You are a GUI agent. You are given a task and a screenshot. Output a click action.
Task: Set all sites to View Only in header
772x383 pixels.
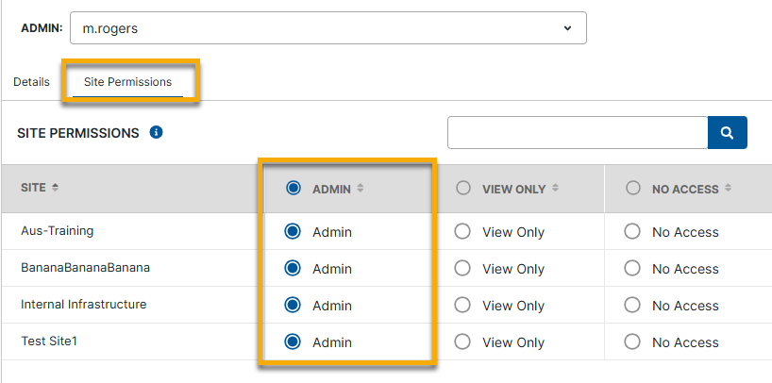[463, 189]
